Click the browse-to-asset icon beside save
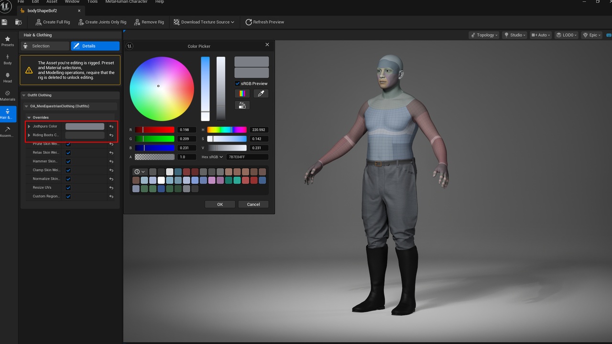Screen dimensions: 612x344 pos(18,22)
